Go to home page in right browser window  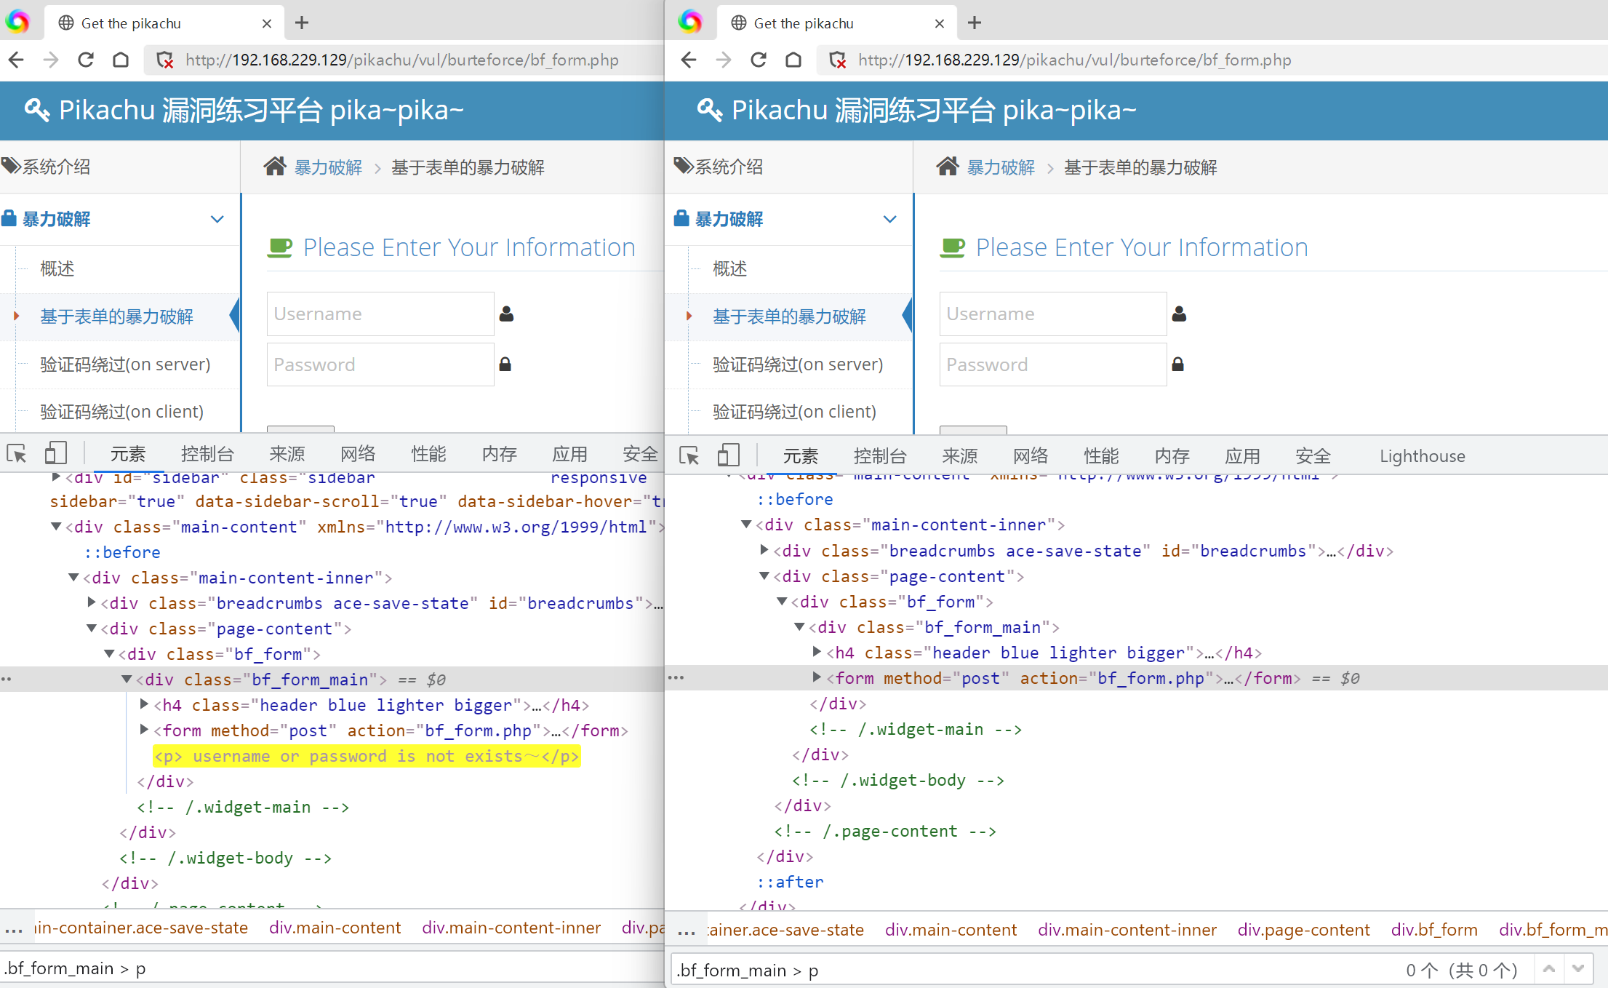tap(793, 60)
